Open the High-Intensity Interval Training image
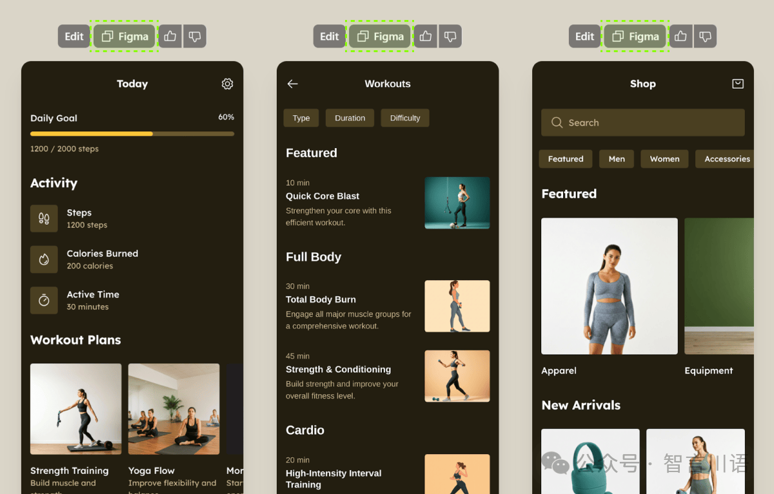774x494 pixels. 457,474
